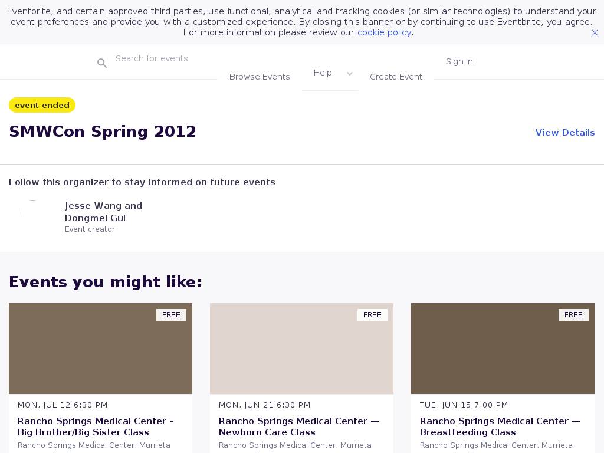604x453 pixels.
Task: Open Big Brother/Big Sister Class thumbnail
Action: [x=100, y=349]
